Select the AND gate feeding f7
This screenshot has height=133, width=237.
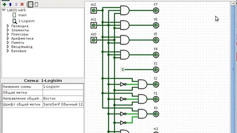pos(125,10)
